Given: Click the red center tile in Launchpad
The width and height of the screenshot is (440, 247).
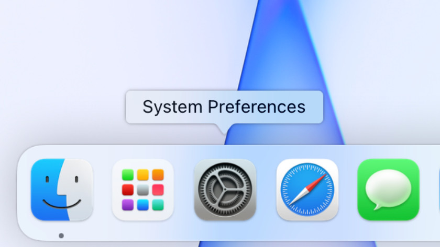Looking at the screenshot, I should 128,190.
